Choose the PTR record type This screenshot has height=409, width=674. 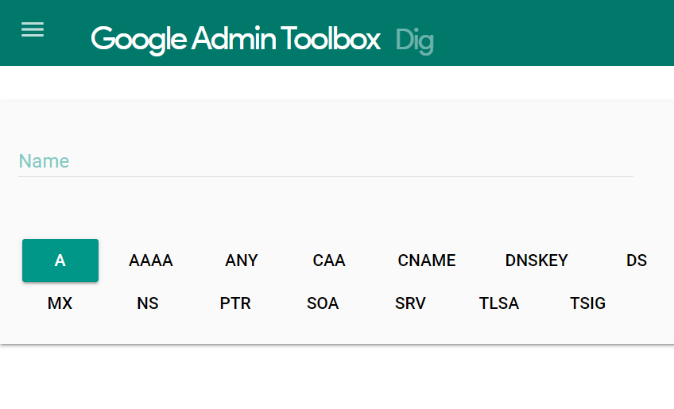point(235,303)
